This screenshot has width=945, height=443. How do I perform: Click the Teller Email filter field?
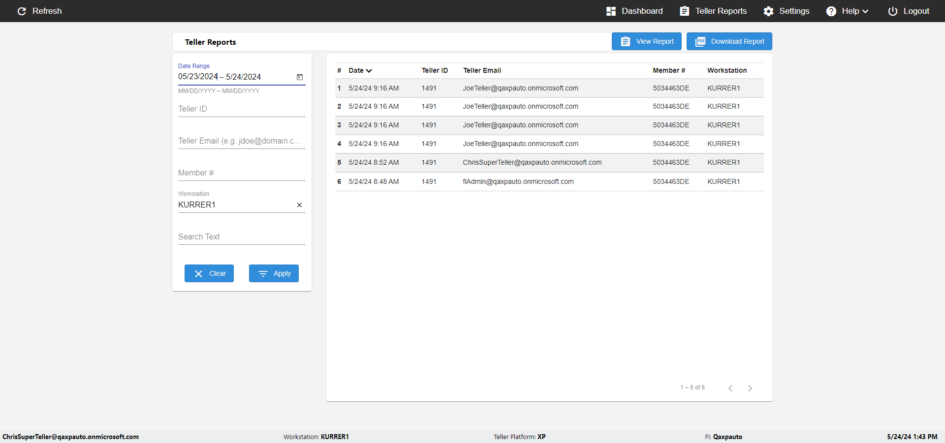pyautogui.click(x=242, y=141)
